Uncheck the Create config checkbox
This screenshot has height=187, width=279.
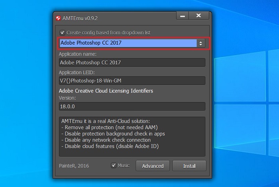point(62,33)
